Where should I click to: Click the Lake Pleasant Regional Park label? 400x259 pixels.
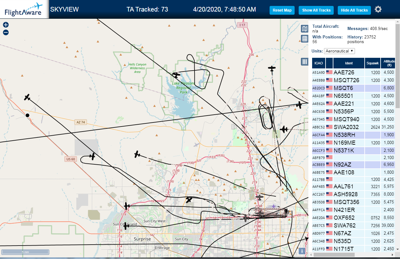point(183,88)
